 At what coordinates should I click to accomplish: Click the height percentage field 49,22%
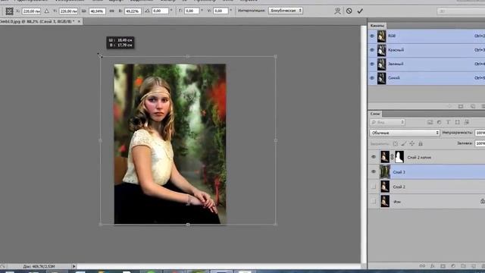click(x=133, y=11)
